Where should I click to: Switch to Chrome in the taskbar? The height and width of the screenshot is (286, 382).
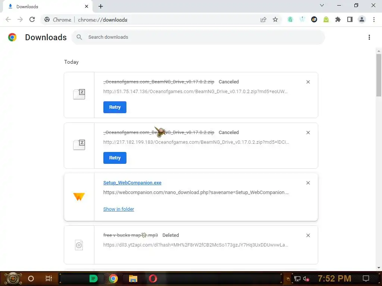coord(113,279)
